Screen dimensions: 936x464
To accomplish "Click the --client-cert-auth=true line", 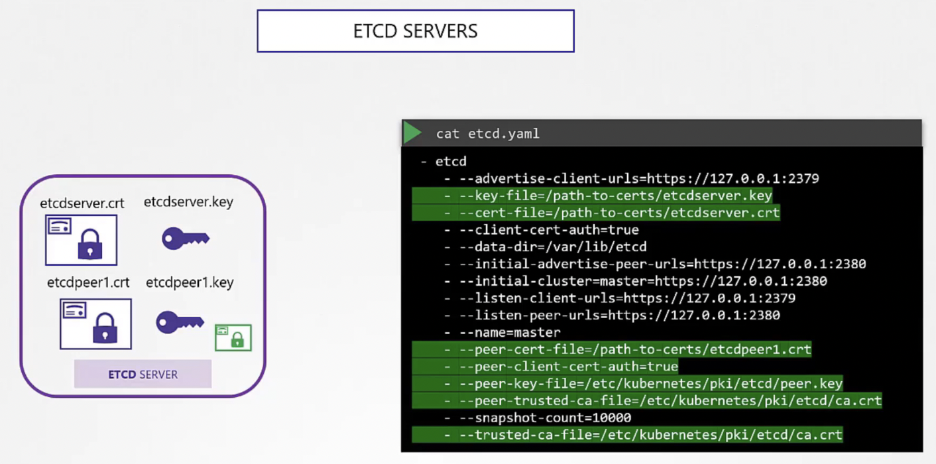I will (x=542, y=230).
